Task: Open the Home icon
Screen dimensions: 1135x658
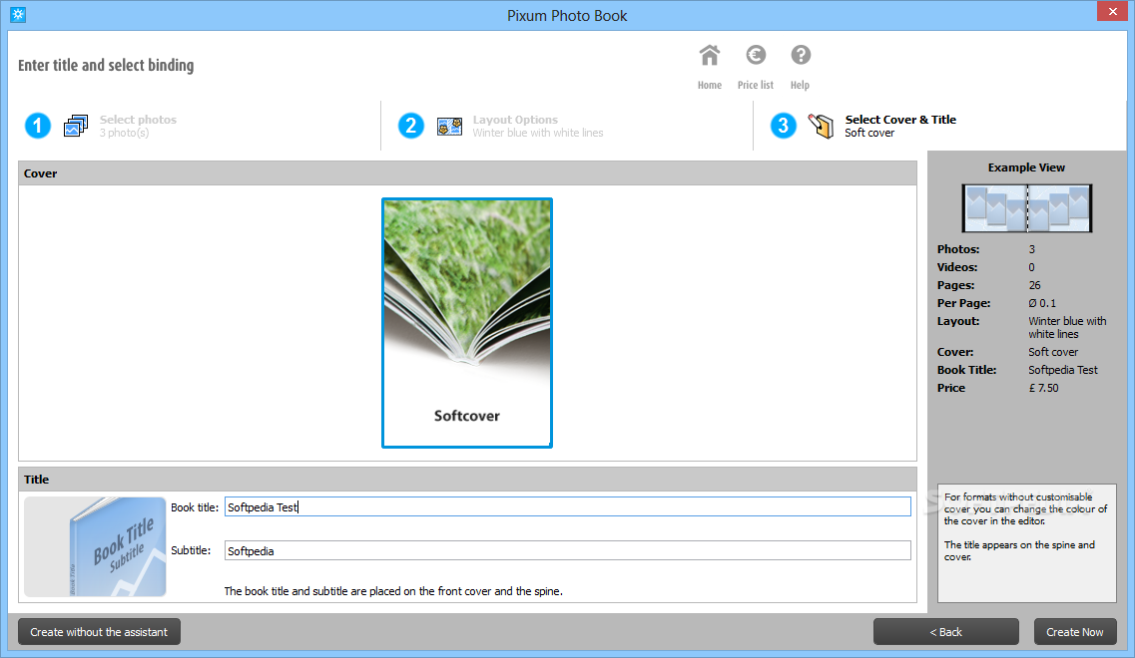Action: pyautogui.click(x=710, y=56)
